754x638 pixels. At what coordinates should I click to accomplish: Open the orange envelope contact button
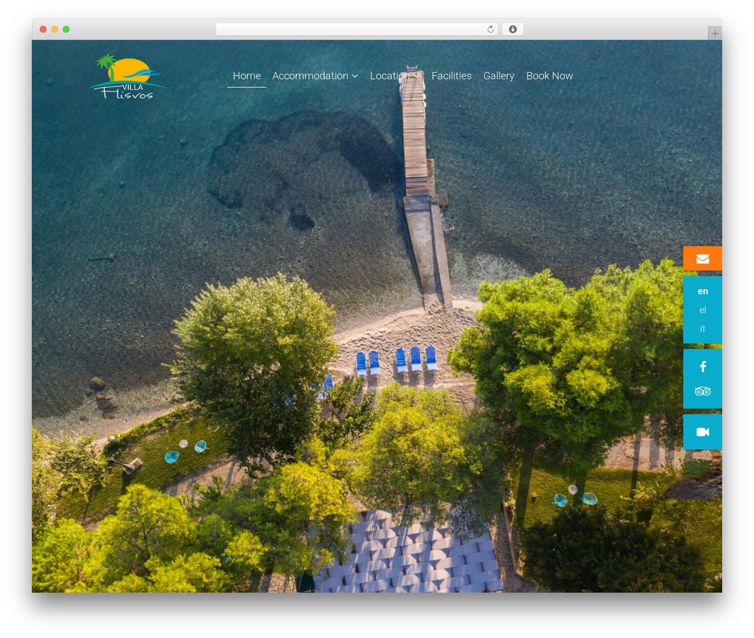[703, 258]
